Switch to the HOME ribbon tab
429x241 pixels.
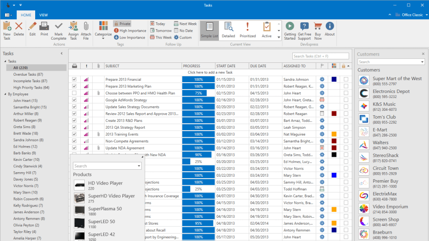(x=26, y=15)
